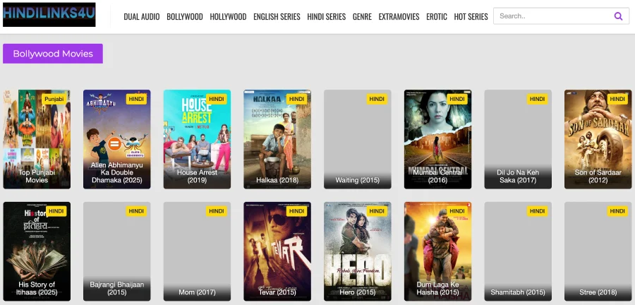
Task: Open the Genre menu
Action: pyautogui.click(x=362, y=17)
